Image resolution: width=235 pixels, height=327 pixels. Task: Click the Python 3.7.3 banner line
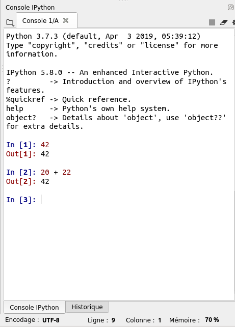103,36
